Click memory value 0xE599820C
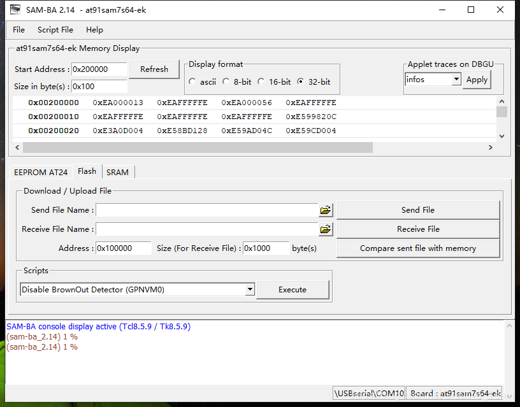Screen dimensions: 520x407 tap(311, 117)
